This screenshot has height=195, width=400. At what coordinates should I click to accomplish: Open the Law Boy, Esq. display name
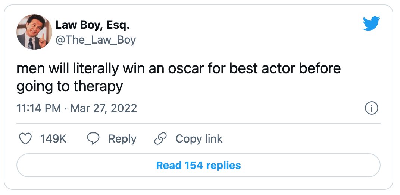point(93,25)
